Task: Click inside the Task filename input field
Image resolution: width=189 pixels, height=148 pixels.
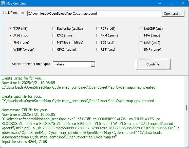Action: pos(94,13)
